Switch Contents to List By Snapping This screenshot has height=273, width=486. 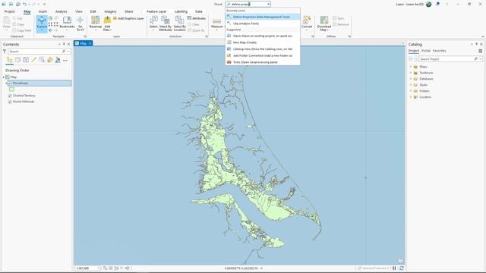(x=42, y=60)
